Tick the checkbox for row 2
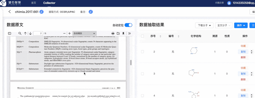Screen dimensions: 255x98 pyautogui.click(x=142, y=52)
